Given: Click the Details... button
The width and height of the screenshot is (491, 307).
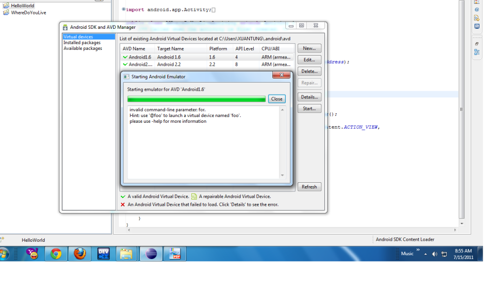Looking at the screenshot, I should coord(309,97).
